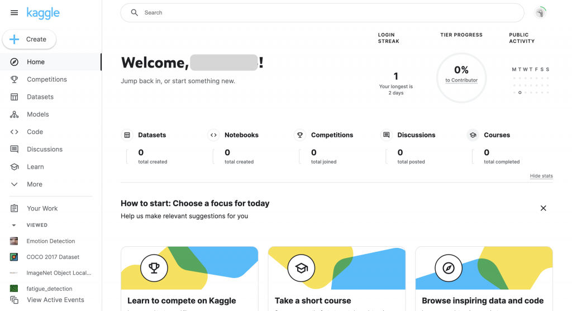The image size is (572, 311).
Task: Open the user profile avatar
Action: click(x=540, y=13)
